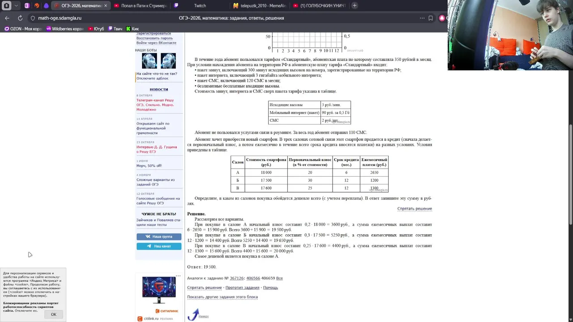This screenshot has width=573, height=322.
Task: Click 'Спрятать решение' link below answer
Action: tap(205, 288)
